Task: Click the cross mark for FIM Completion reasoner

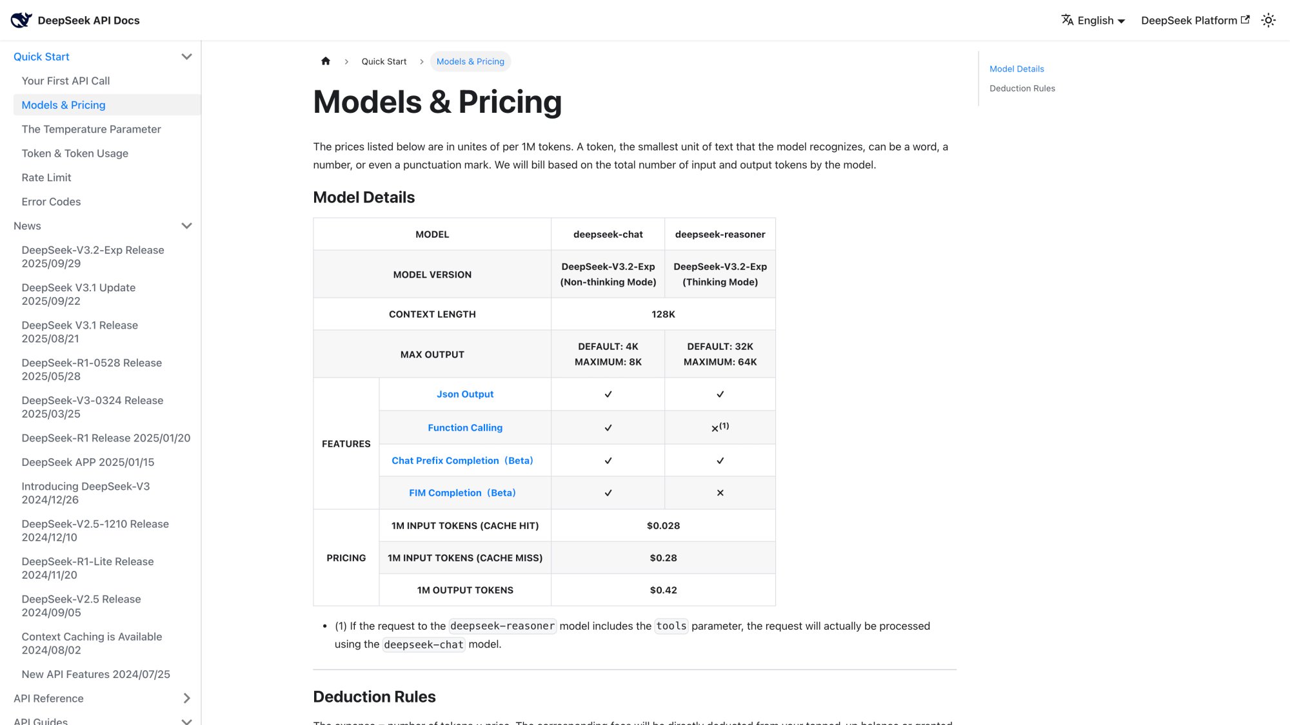Action: 720,492
